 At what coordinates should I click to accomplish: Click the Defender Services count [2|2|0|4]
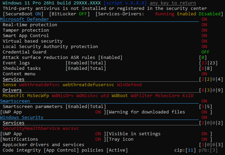point(211,79)
